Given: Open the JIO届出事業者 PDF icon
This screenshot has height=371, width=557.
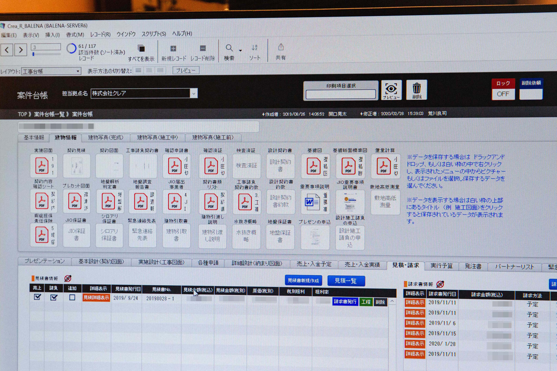Looking at the screenshot, I should 174,201.
